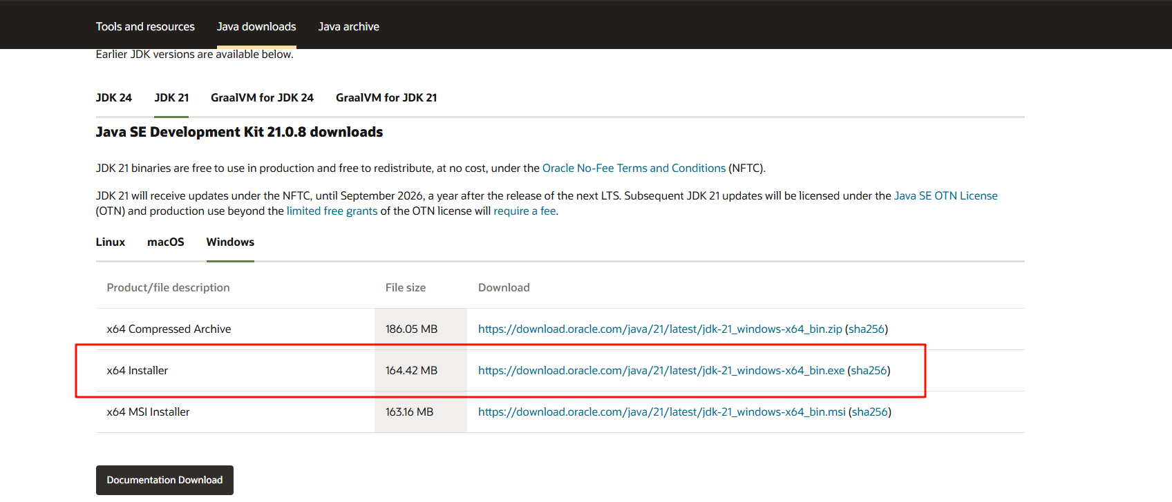Select the JDK 21 tab
The width and height of the screenshot is (1172, 502).
[171, 97]
